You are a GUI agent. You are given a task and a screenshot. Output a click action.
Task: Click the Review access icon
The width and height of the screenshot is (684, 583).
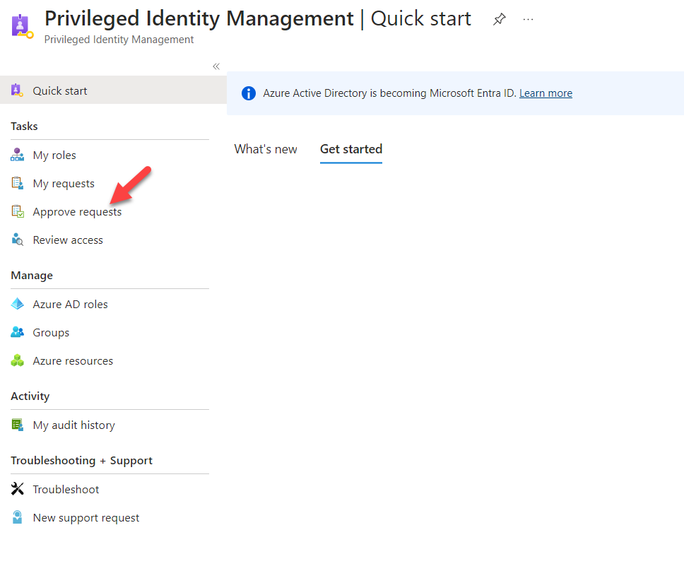(17, 240)
